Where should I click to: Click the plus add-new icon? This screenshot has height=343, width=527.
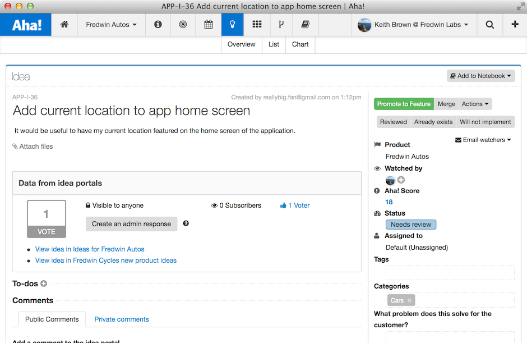515,24
